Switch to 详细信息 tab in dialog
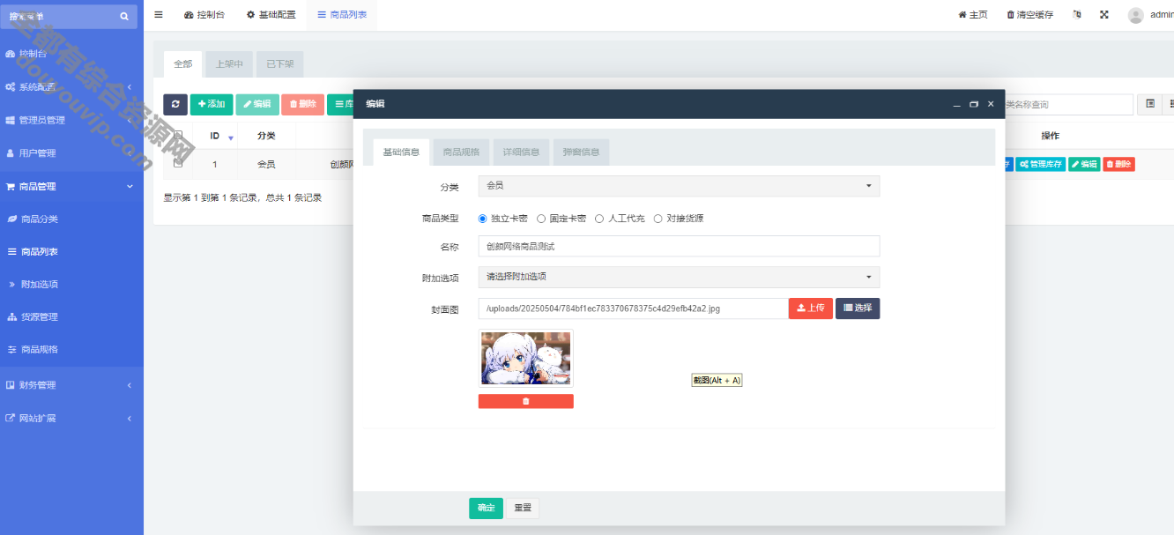 tap(521, 152)
